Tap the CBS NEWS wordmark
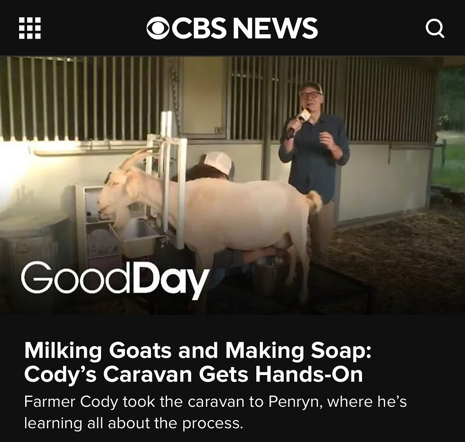This screenshot has height=442, width=465. pos(232,28)
